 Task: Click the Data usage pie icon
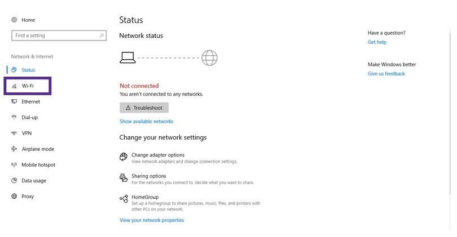click(x=14, y=181)
